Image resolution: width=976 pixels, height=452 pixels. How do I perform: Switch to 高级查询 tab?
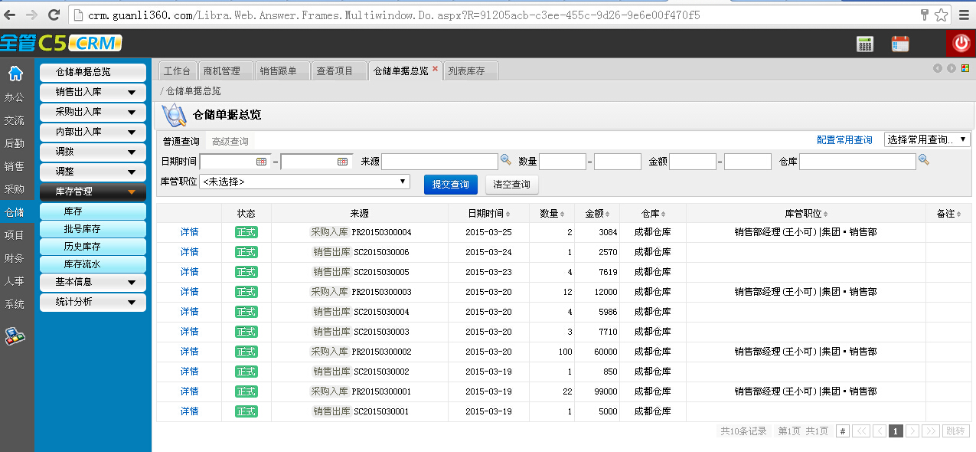pos(230,142)
